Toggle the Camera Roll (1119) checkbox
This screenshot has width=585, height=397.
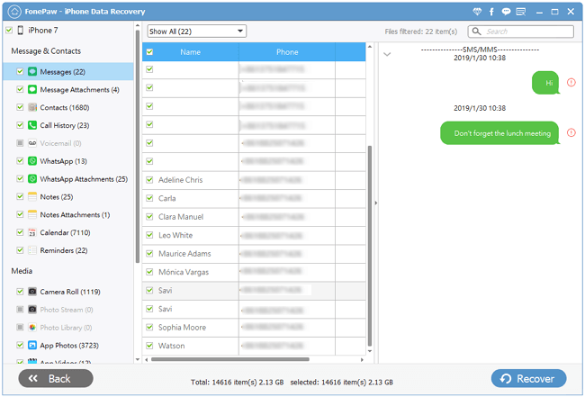pos(20,292)
